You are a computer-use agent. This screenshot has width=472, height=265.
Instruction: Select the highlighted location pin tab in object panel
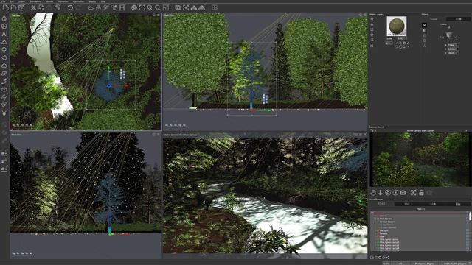pyautogui.click(x=425, y=25)
